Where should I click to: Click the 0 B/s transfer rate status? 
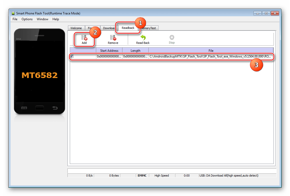81,175
